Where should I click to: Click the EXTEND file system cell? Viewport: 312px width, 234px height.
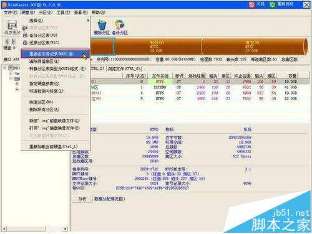point(160,87)
